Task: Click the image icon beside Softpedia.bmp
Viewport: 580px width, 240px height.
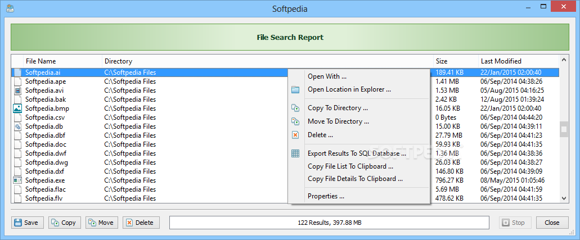Action: 17,108
